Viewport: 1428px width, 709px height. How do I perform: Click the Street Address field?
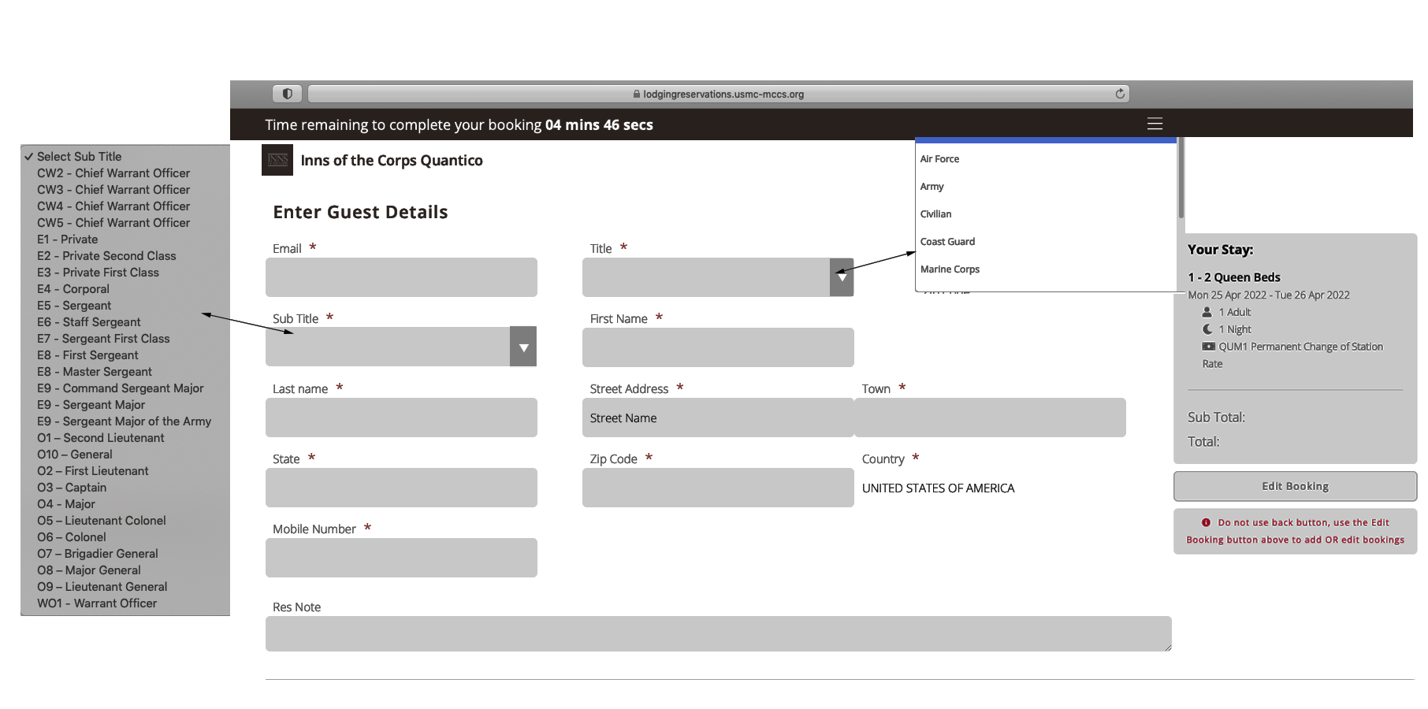coord(718,418)
